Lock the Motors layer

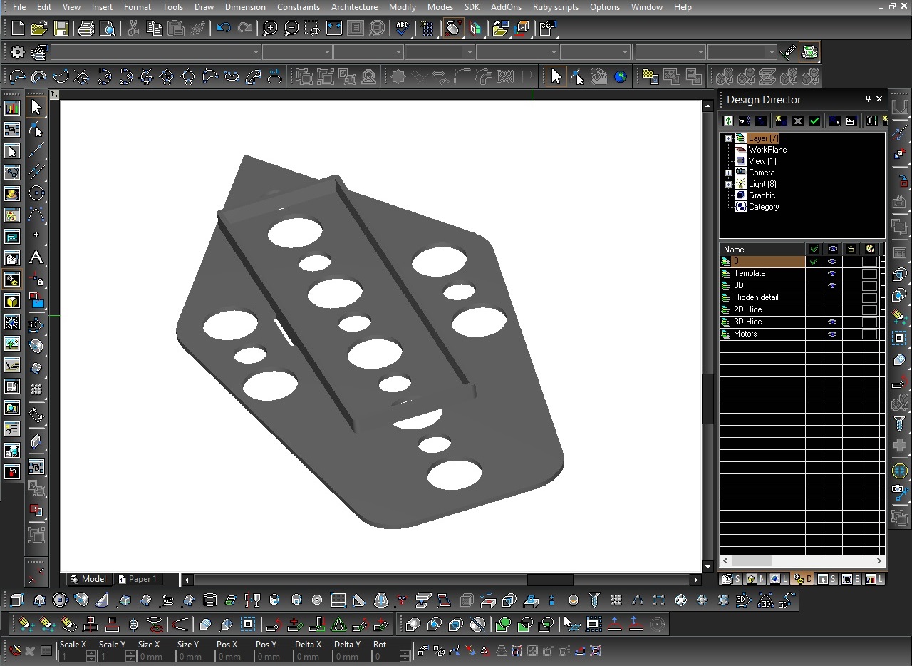pyautogui.click(x=851, y=334)
